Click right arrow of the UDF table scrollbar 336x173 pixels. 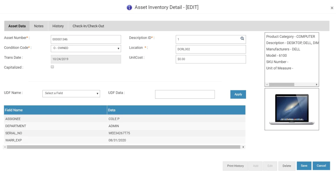tap(243, 147)
